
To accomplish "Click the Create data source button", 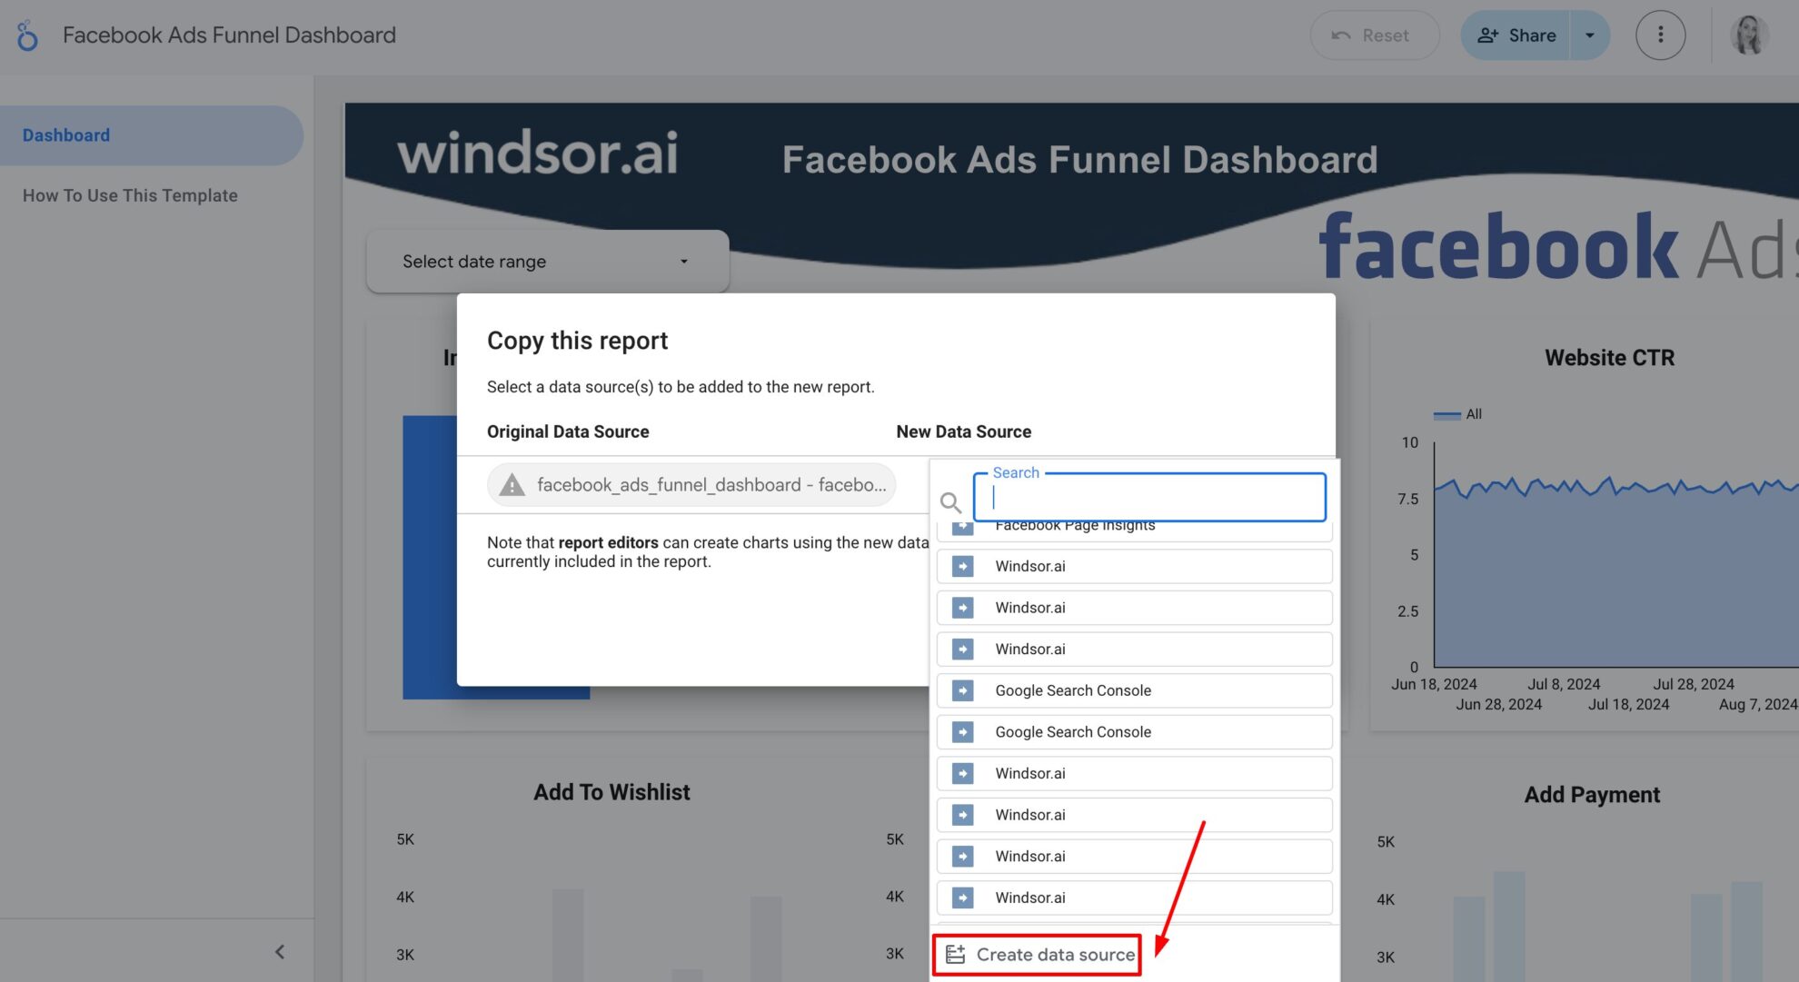I will (1038, 955).
